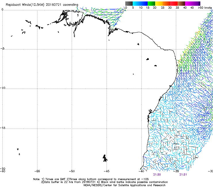This screenshot has height=187, width=213.
Task: Click the 'Times are GMT' note line
Action: pyautogui.click(x=91, y=179)
